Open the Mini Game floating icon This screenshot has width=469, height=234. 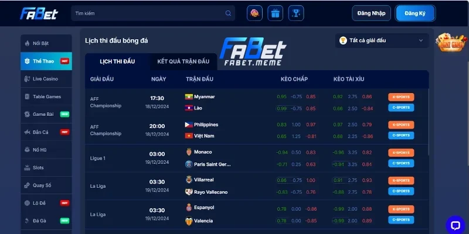[451, 43]
